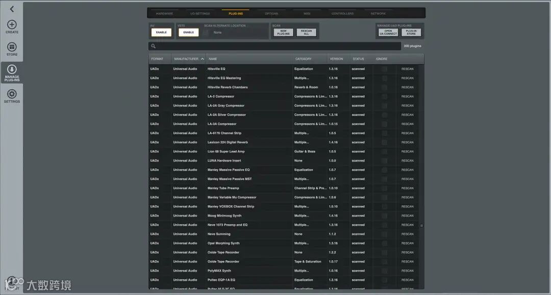Select the Moog Minimoog Synth row name
Image resolution: width=551 pixels, height=295 pixels.
pos(224,216)
